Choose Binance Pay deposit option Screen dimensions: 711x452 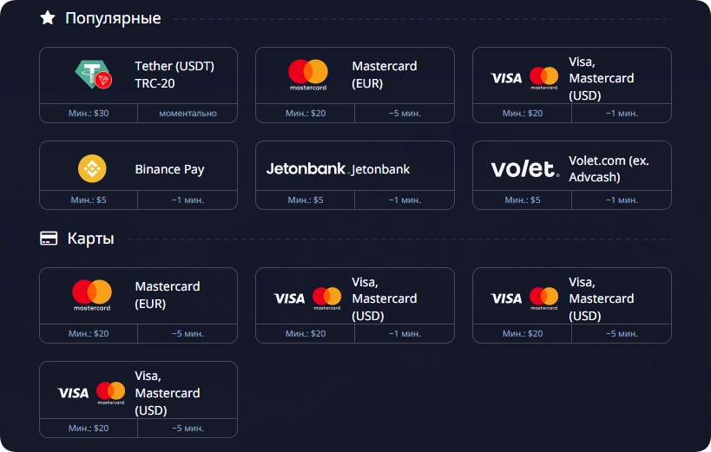138,175
